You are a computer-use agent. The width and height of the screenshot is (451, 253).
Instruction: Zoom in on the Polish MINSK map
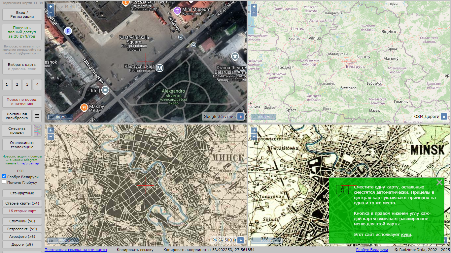click(x=254, y=130)
